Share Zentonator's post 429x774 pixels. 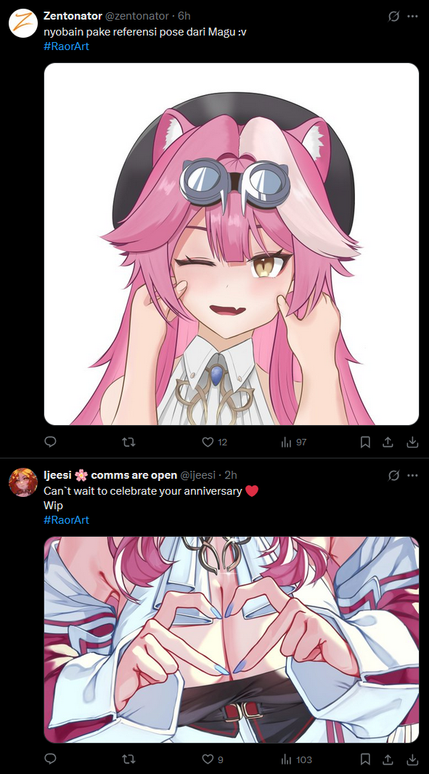388,442
